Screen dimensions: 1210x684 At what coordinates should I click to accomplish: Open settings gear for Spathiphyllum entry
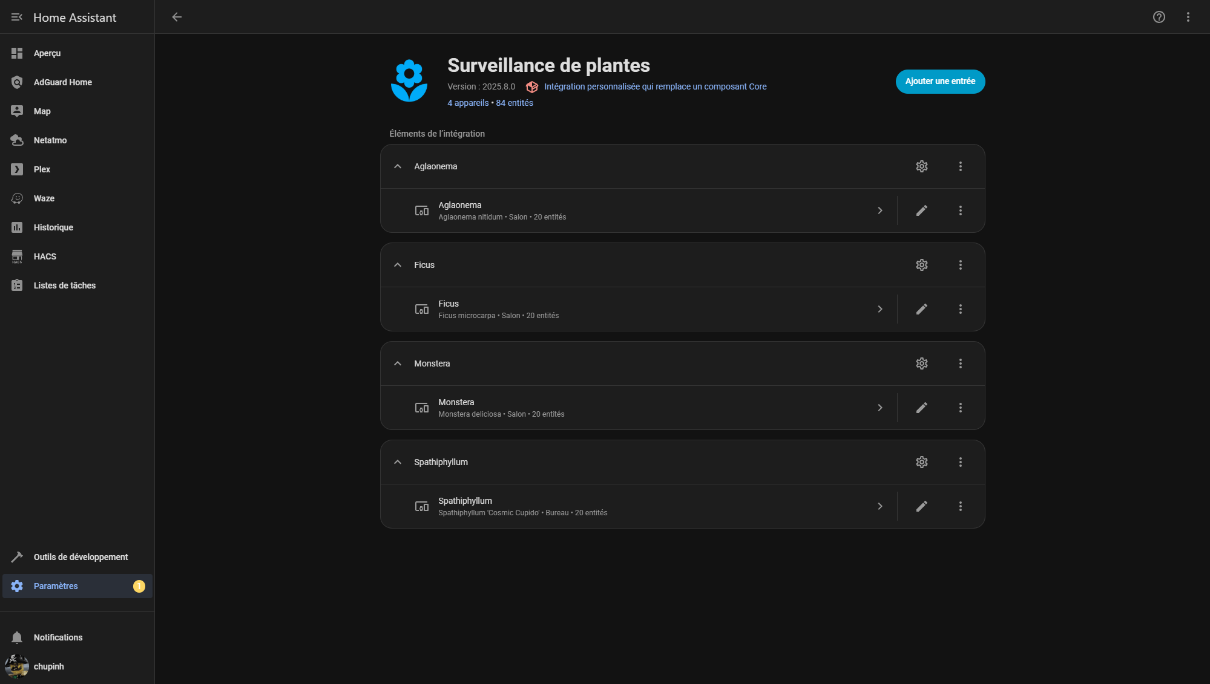(921, 462)
